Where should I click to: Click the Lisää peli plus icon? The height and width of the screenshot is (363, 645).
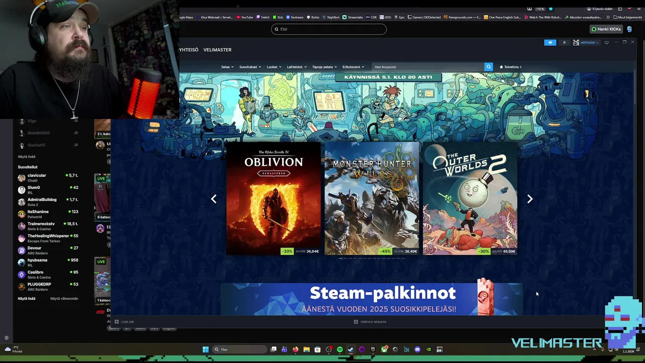pyautogui.click(x=116, y=322)
